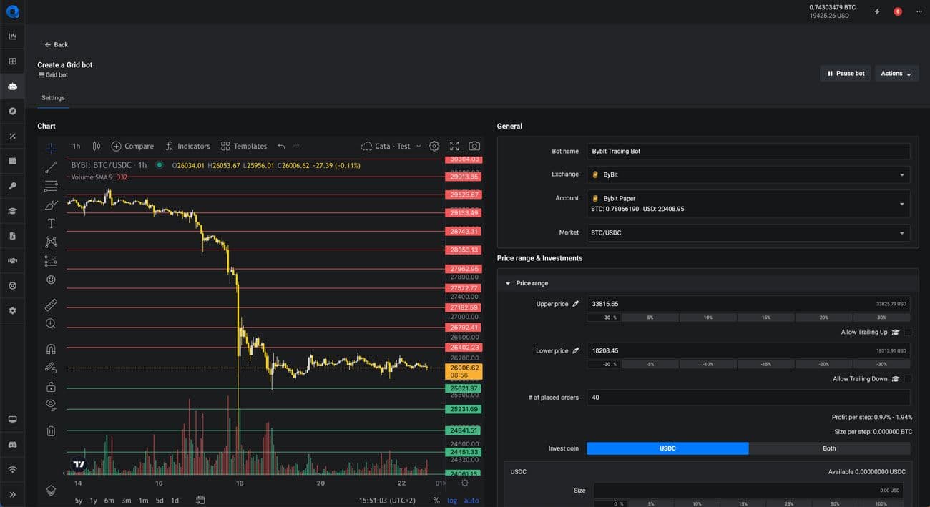This screenshot has width=930, height=507.
Task: Open the lightning bolt icon in header
Action: [877, 11]
